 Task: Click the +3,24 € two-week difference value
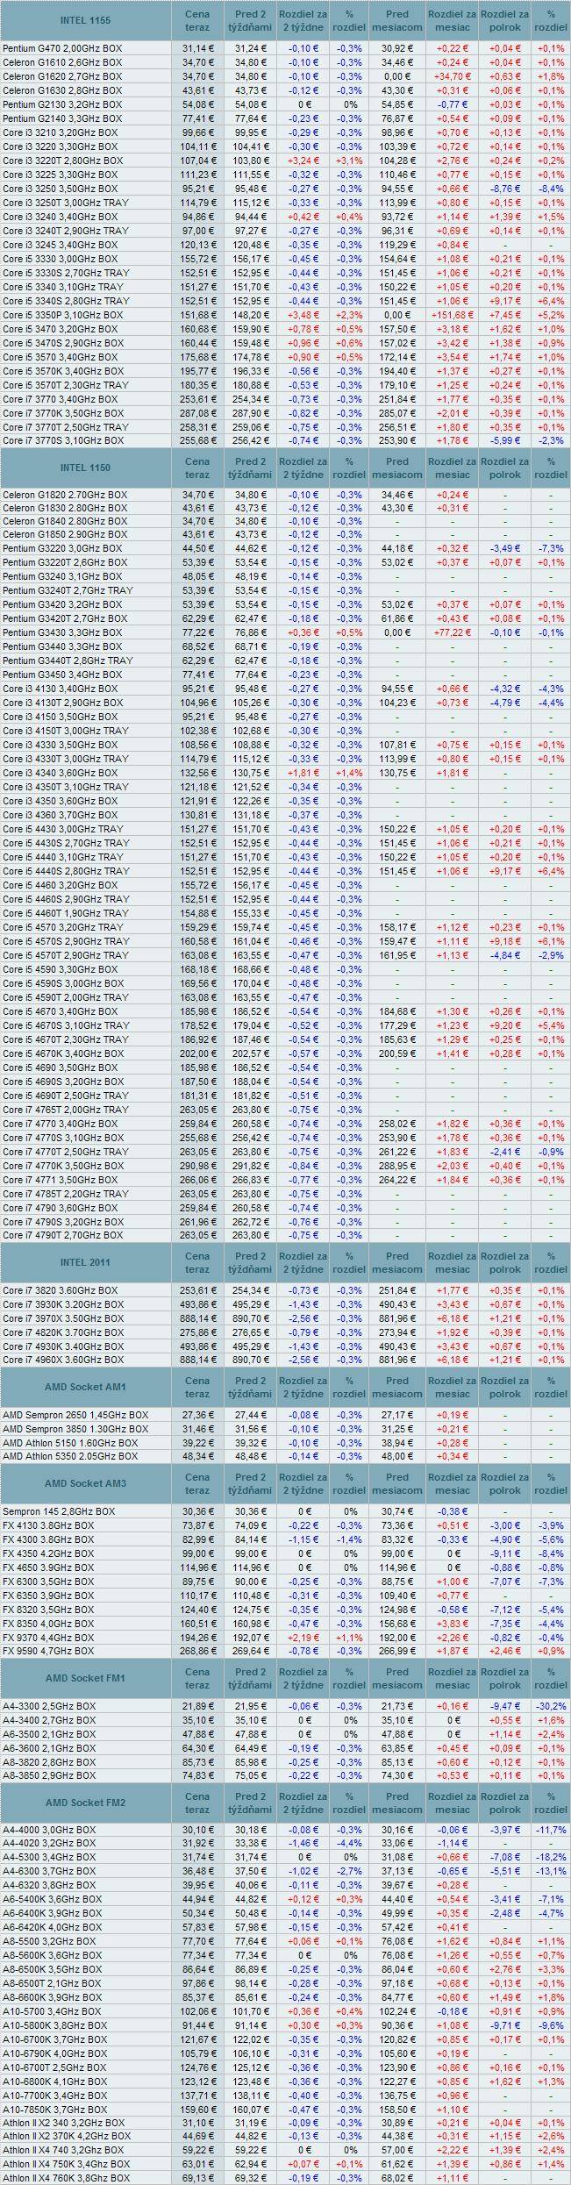pyautogui.click(x=303, y=161)
